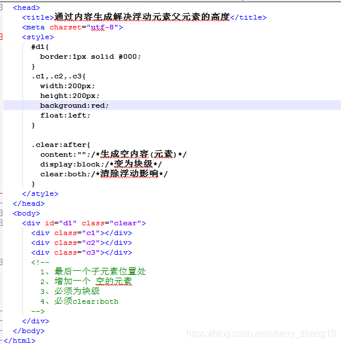Click the div class="c2" line
This screenshot has height=344, width=341.
click(x=82, y=243)
